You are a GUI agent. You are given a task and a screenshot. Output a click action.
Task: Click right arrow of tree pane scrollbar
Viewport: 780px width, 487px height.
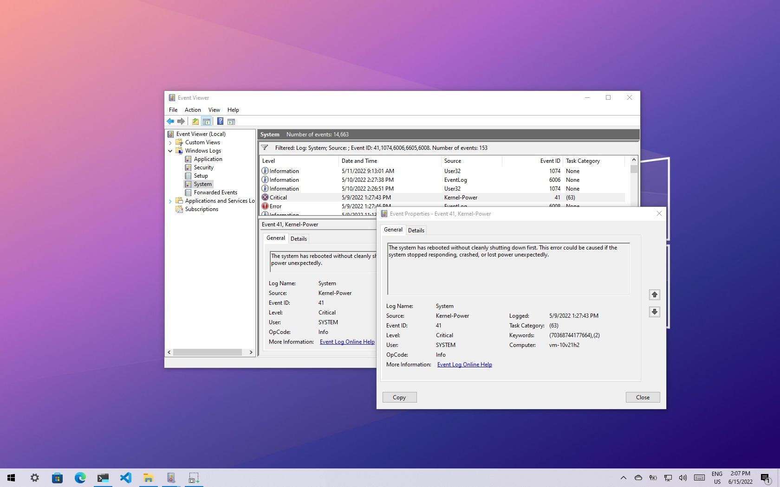(251, 352)
